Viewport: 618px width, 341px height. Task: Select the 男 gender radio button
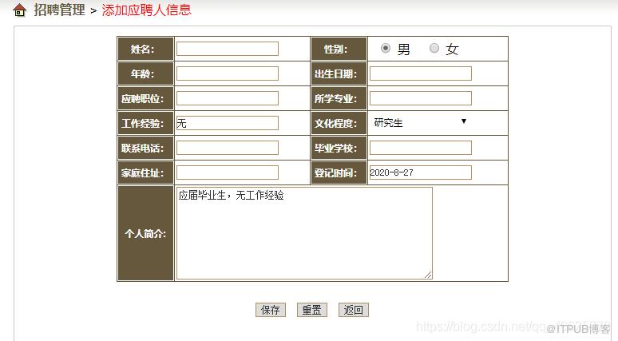(386, 48)
